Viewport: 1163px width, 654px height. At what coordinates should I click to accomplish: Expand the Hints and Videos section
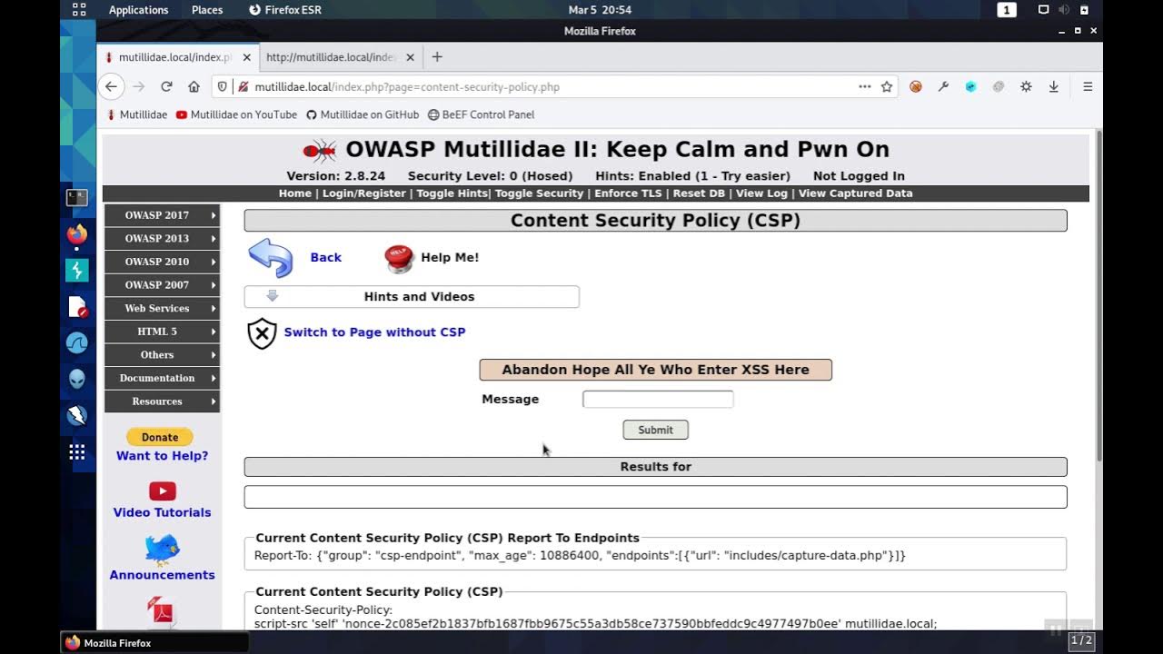(x=412, y=297)
